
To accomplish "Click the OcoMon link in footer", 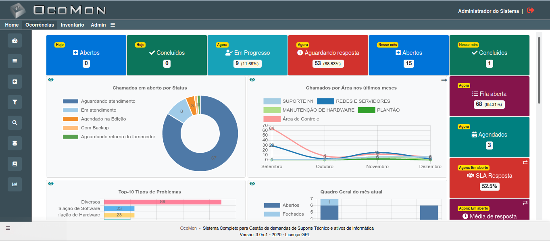I will click(x=188, y=228).
